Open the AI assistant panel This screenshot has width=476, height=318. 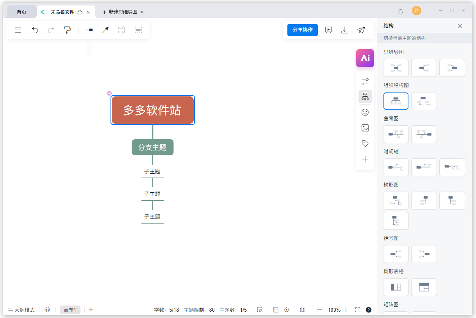click(365, 58)
